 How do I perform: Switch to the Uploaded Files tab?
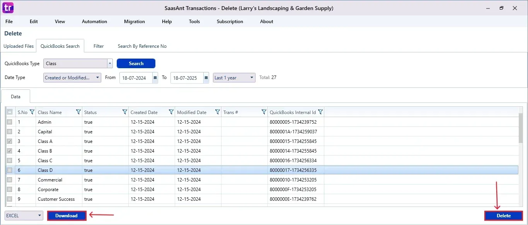tap(19, 46)
